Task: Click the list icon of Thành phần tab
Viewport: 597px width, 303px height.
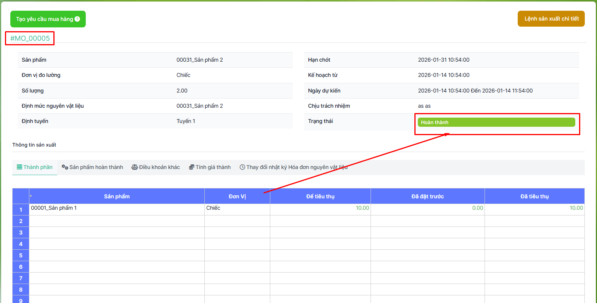Action: (19, 167)
